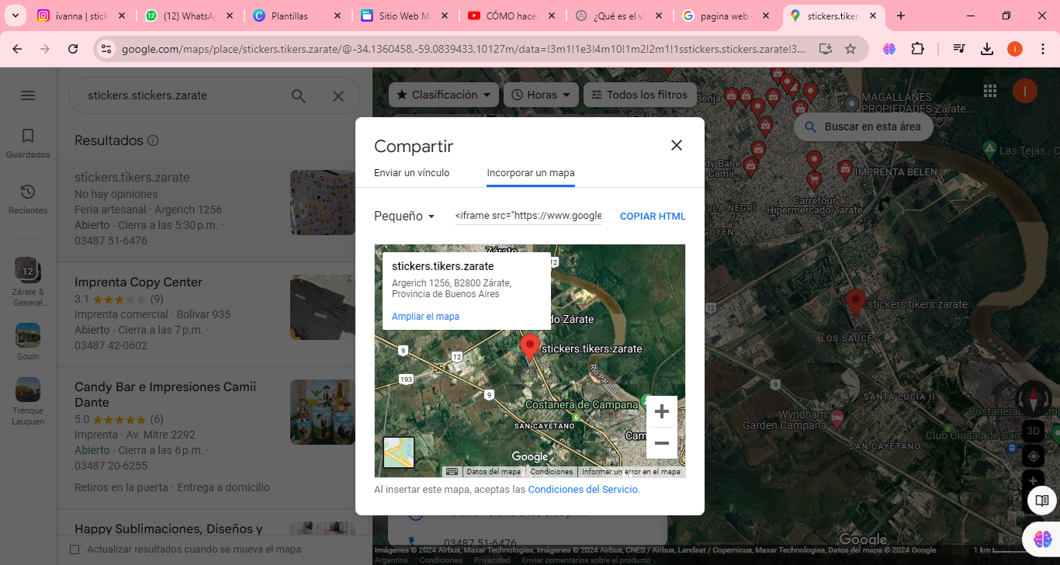Click Ampliar el mapa link

pos(425,317)
